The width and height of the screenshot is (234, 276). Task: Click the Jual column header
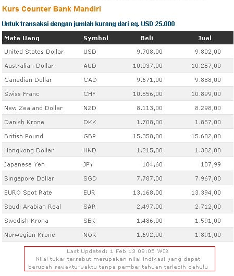tap(204, 38)
